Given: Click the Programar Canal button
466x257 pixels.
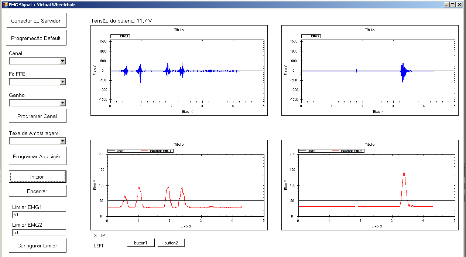Looking at the screenshot, I should pos(37,116).
